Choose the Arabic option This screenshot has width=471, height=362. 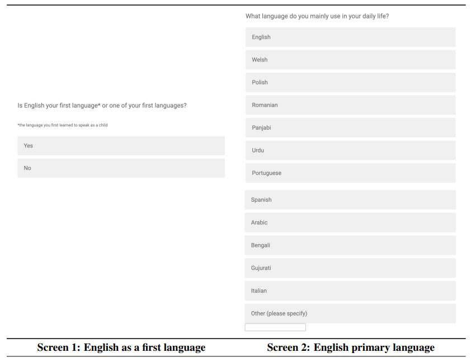point(350,222)
